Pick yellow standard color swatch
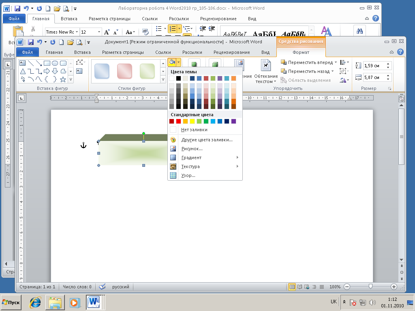This screenshot has width=415, height=311. pos(193,121)
